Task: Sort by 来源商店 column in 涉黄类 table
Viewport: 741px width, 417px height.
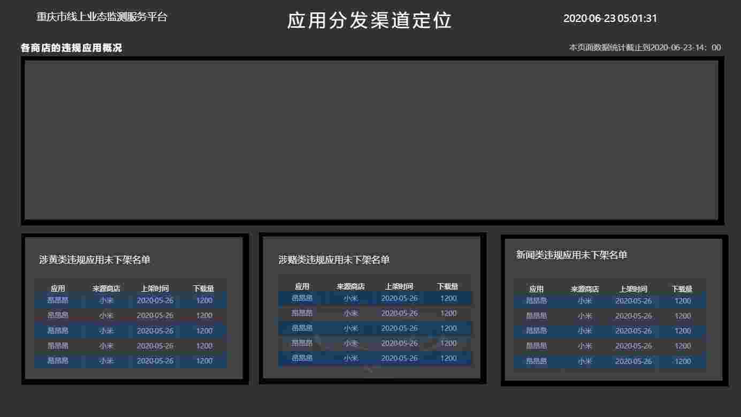Action: point(106,289)
